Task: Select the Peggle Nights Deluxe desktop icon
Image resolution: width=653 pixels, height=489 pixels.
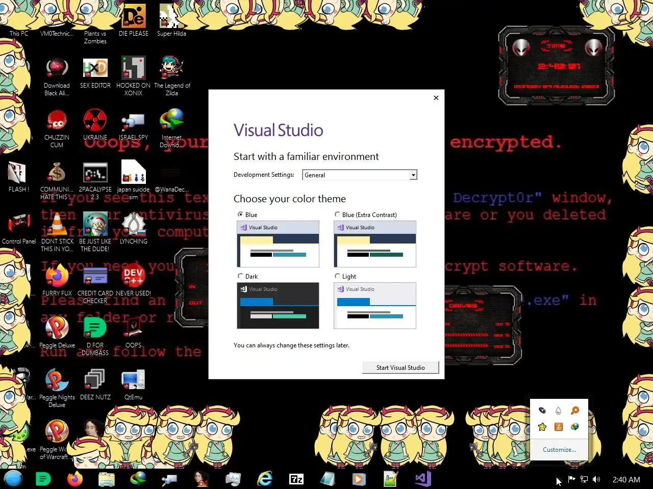Action: pyautogui.click(x=57, y=389)
